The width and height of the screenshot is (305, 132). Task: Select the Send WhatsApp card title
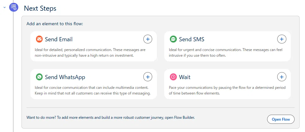[x=65, y=77]
